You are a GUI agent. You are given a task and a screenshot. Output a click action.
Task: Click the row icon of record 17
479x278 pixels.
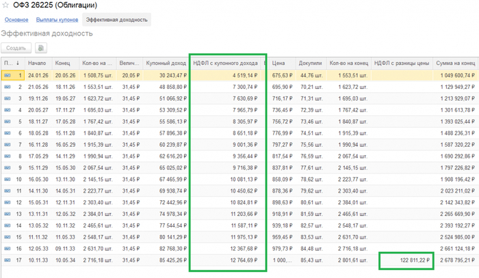8,260
